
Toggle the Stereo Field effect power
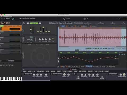(x=23, y=74)
